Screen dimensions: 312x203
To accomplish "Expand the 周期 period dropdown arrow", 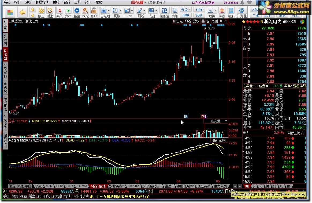I will (x=120, y=10).
